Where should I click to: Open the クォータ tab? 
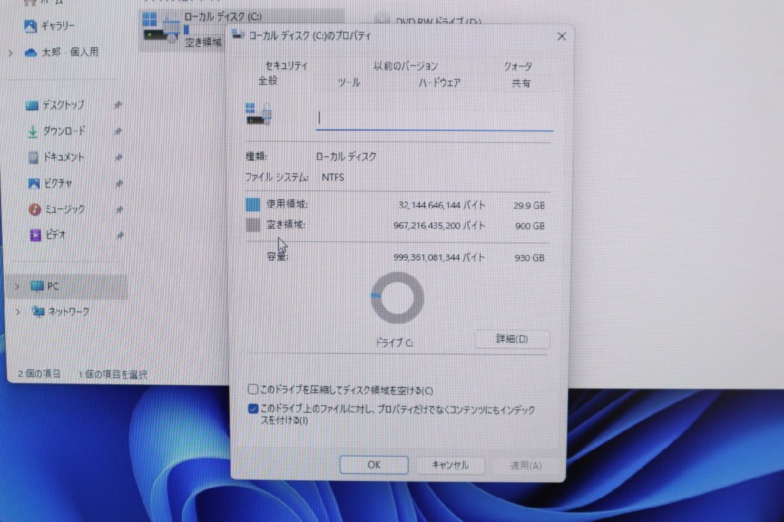pyautogui.click(x=517, y=66)
